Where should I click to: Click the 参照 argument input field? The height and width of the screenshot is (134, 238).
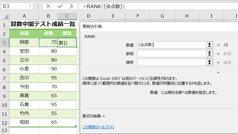pos(171,54)
